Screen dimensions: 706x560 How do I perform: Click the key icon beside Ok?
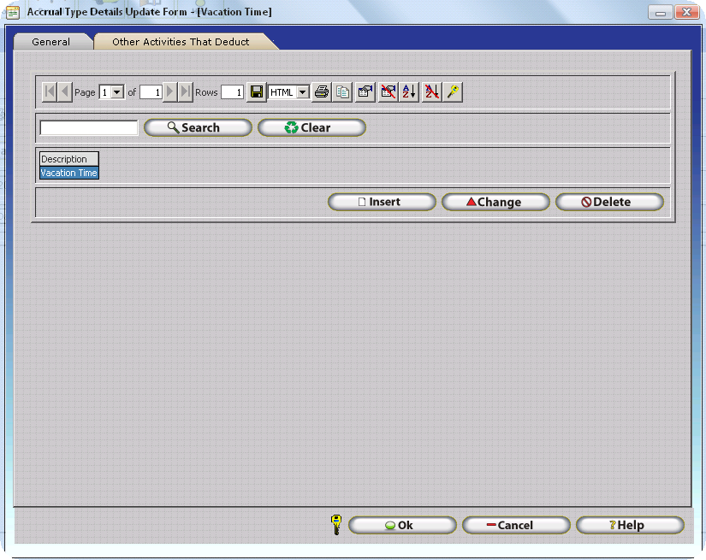point(336,525)
